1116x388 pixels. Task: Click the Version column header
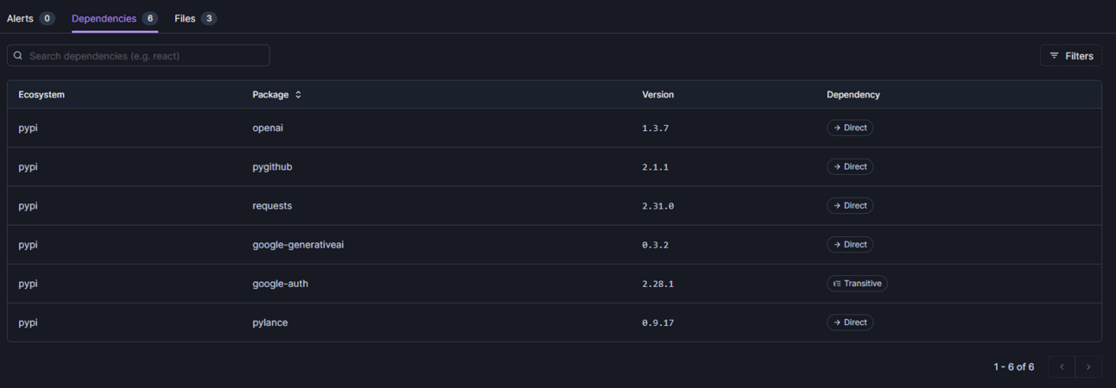point(657,95)
